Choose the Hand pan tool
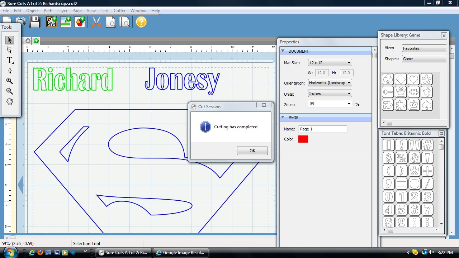The image size is (459, 258). (x=10, y=101)
